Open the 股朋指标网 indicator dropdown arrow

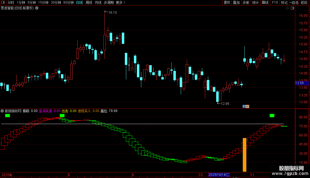coord(2,111)
